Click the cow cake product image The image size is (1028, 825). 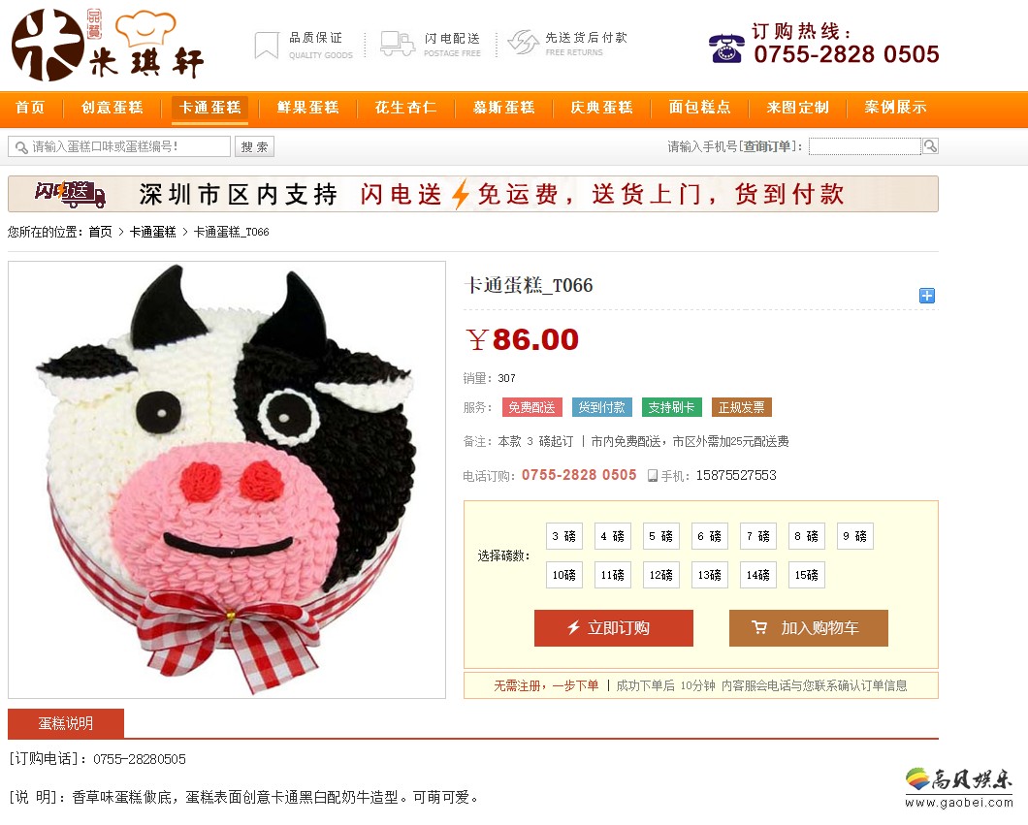(x=227, y=480)
